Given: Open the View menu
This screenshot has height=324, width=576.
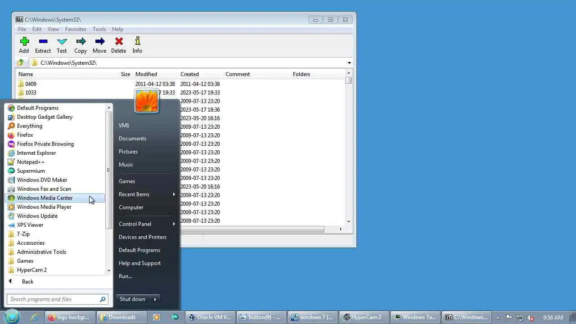Looking at the screenshot, I should click(53, 29).
